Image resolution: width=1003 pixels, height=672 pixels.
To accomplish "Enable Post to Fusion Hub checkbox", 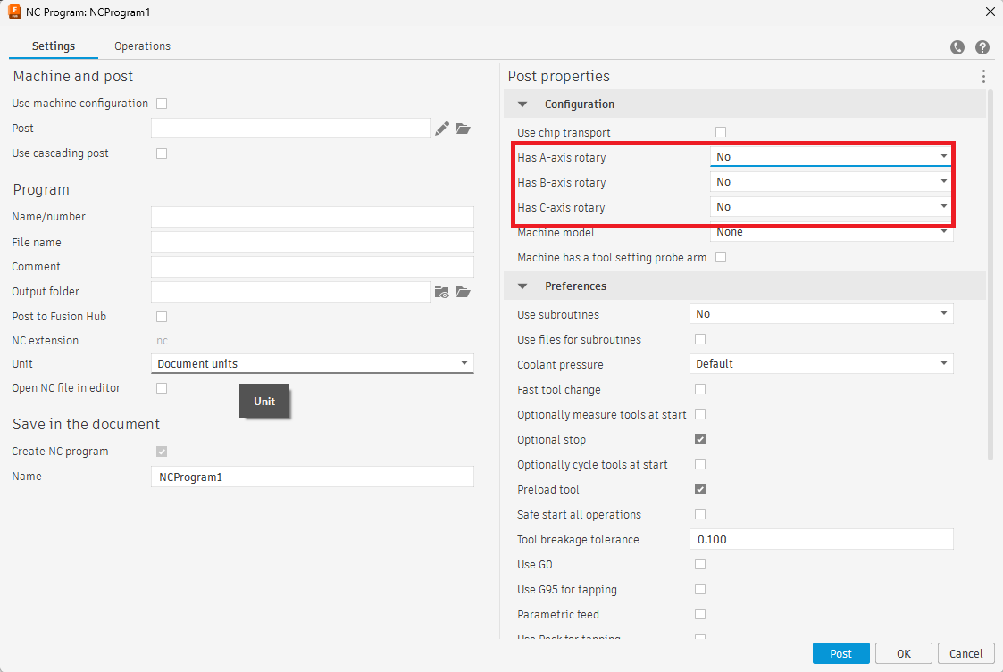I will 162,317.
